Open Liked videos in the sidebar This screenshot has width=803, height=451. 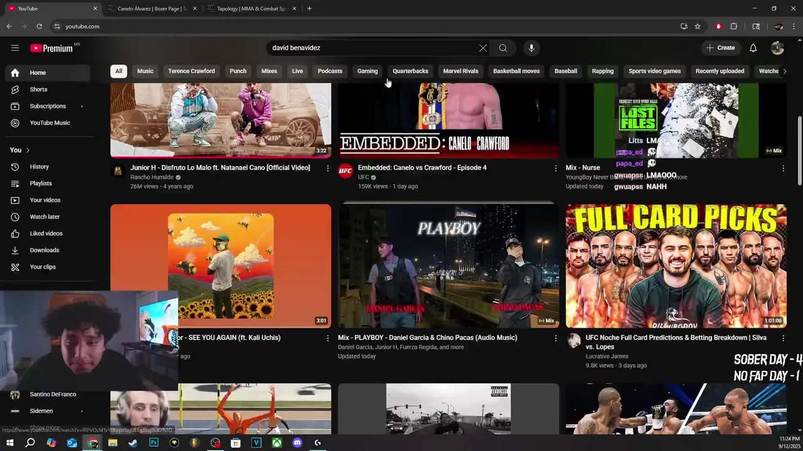point(48,234)
